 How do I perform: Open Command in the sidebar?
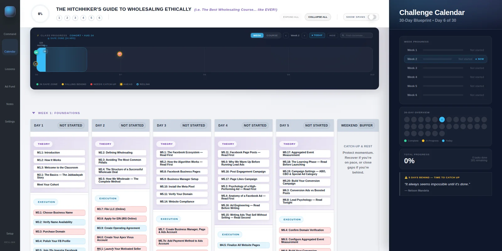point(10,34)
